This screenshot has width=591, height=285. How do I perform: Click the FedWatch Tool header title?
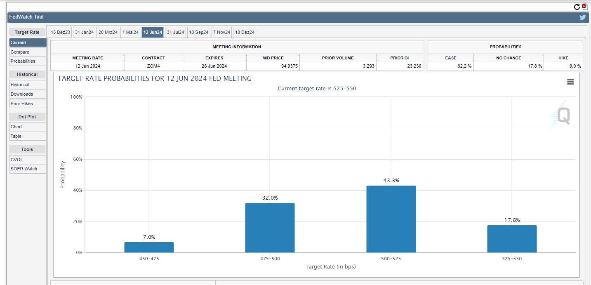26,17
